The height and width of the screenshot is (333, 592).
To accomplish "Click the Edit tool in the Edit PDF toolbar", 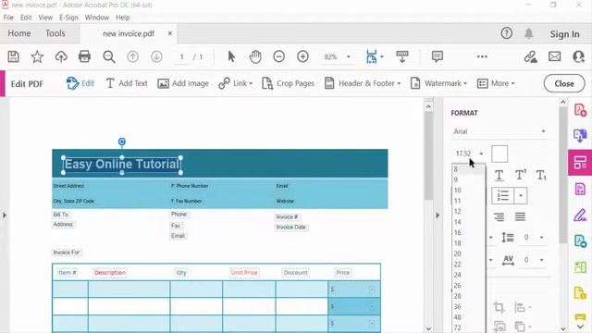I will click(80, 83).
